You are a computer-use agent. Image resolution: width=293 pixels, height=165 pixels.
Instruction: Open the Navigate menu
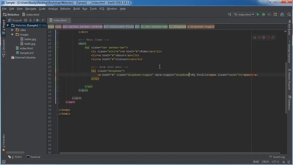[x=31, y=9]
